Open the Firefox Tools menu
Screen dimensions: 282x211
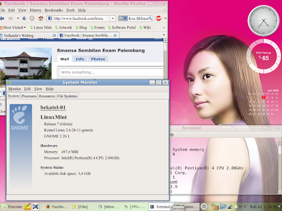pyautogui.click(x=70, y=10)
